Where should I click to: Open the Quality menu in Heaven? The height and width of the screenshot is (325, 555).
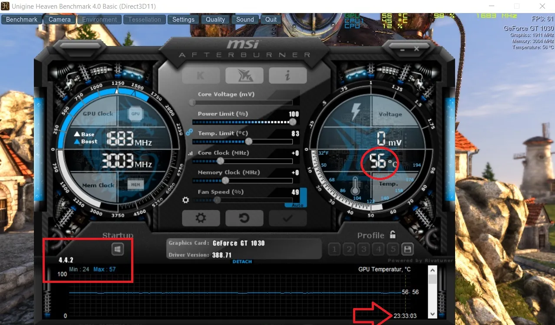tap(215, 20)
